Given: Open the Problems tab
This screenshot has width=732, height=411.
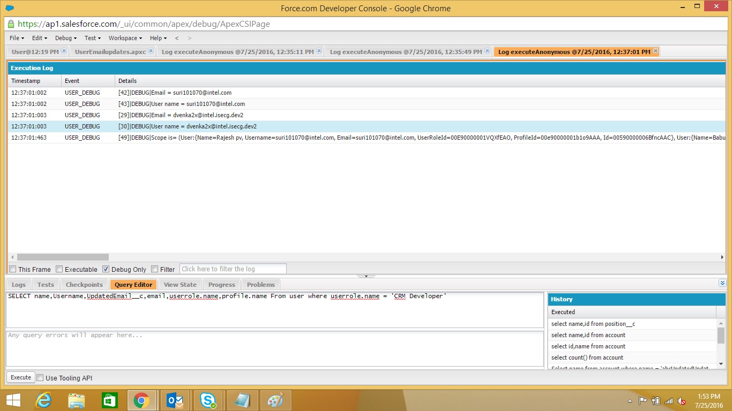Looking at the screenshot, I should pyautogui.click(x=261, y=285).
